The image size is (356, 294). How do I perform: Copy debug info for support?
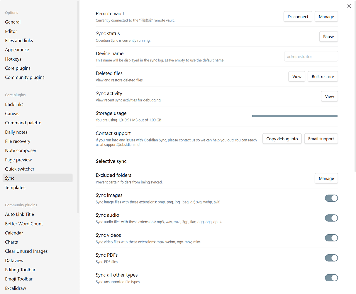pos(282,138)
